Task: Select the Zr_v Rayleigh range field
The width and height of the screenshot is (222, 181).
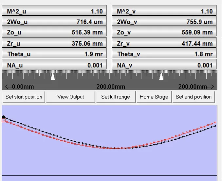Action: (164, 43)
